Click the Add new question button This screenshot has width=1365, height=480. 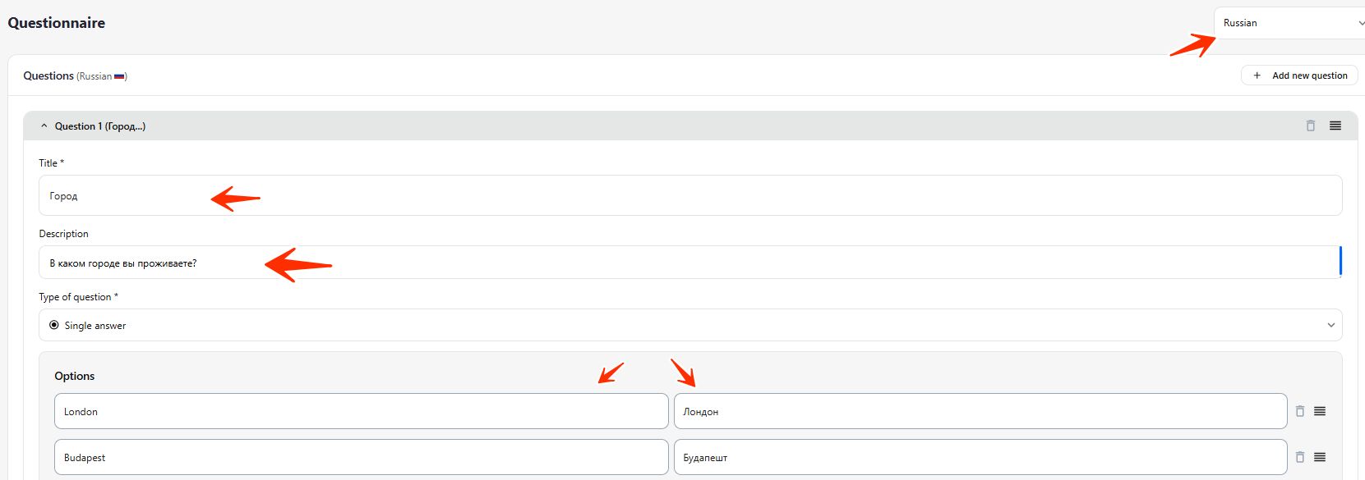click(1299, 75)
